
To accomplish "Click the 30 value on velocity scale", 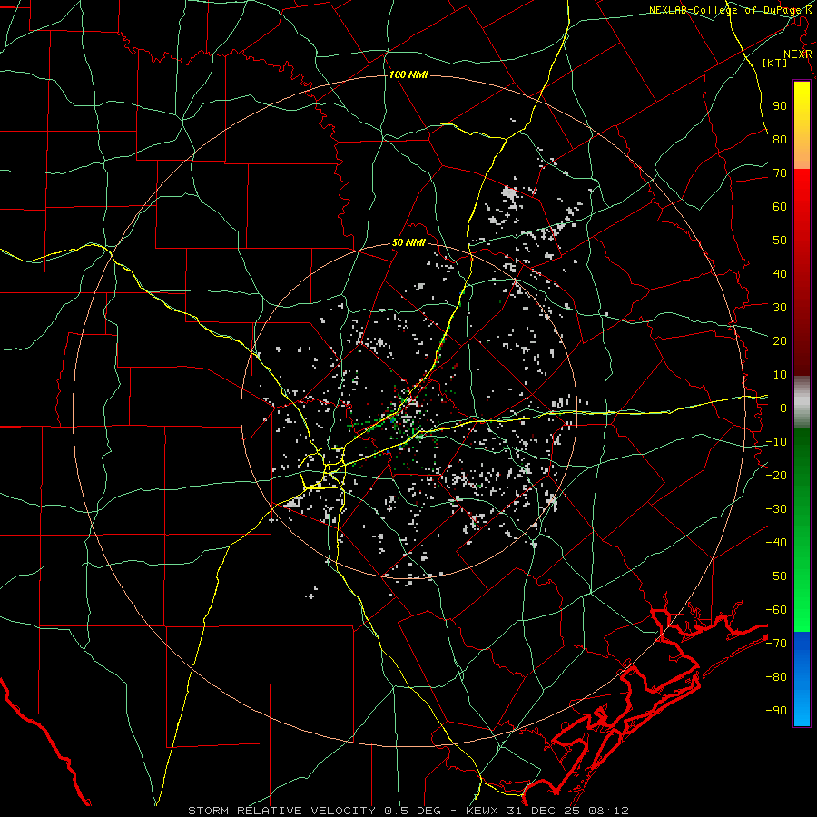I will point(780,308).
